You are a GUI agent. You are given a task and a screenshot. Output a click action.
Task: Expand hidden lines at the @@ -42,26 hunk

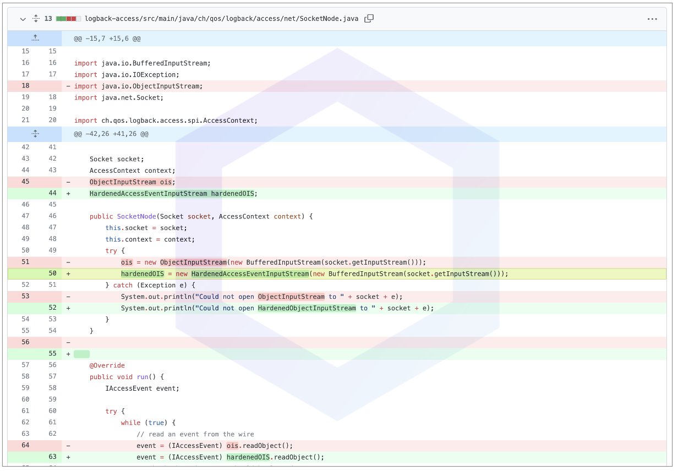click(35, 133)
